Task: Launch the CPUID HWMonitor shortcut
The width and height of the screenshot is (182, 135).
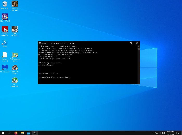Action: 5,31
